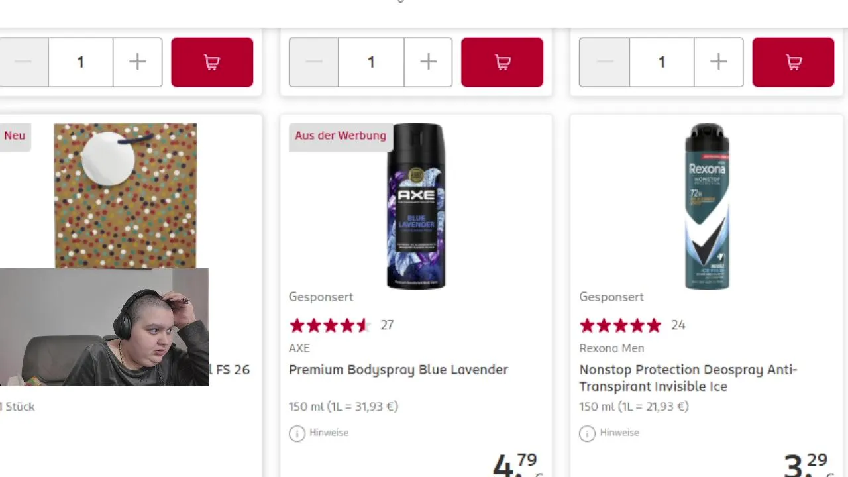This screenshot has width=848, height=477.
Task: Open Hinweise info for AXE Bodyspray
Action: [x=319, y=433]
